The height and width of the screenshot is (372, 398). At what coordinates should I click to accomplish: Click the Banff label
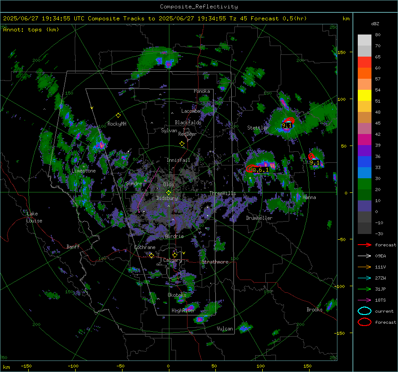pyautogui.click(x=73, y=246)
